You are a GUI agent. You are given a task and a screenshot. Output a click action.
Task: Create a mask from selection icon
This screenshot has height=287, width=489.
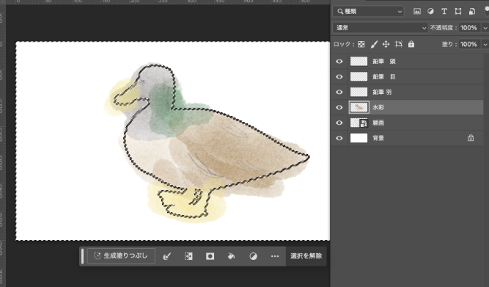(210, 256)
